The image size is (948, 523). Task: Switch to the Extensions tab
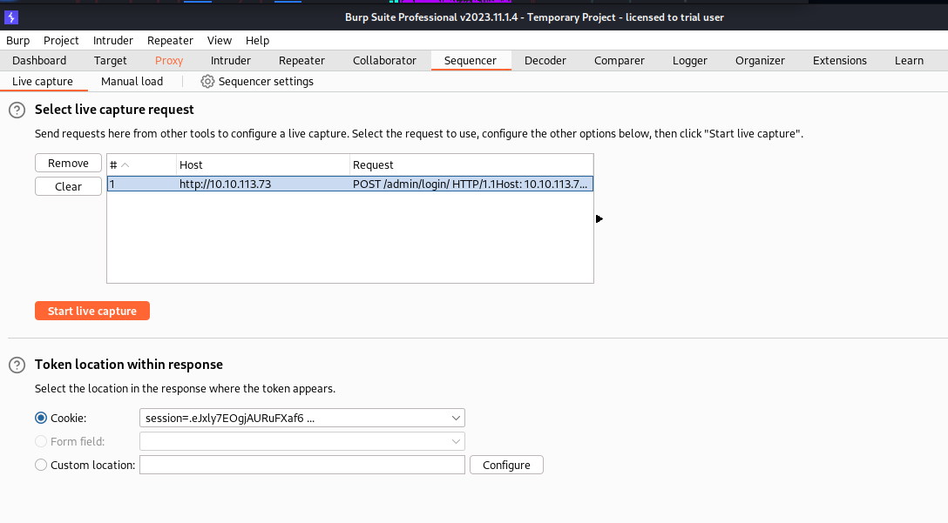coord(840,60)
